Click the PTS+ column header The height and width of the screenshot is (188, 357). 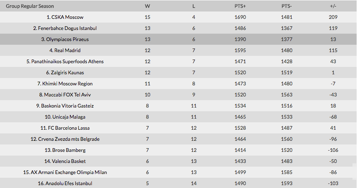point(240,6)
